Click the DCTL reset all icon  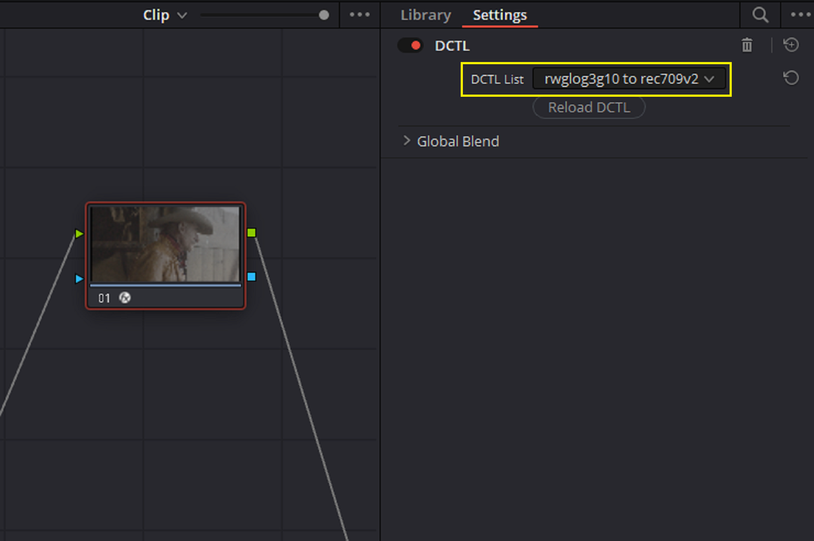pos(791,45)
